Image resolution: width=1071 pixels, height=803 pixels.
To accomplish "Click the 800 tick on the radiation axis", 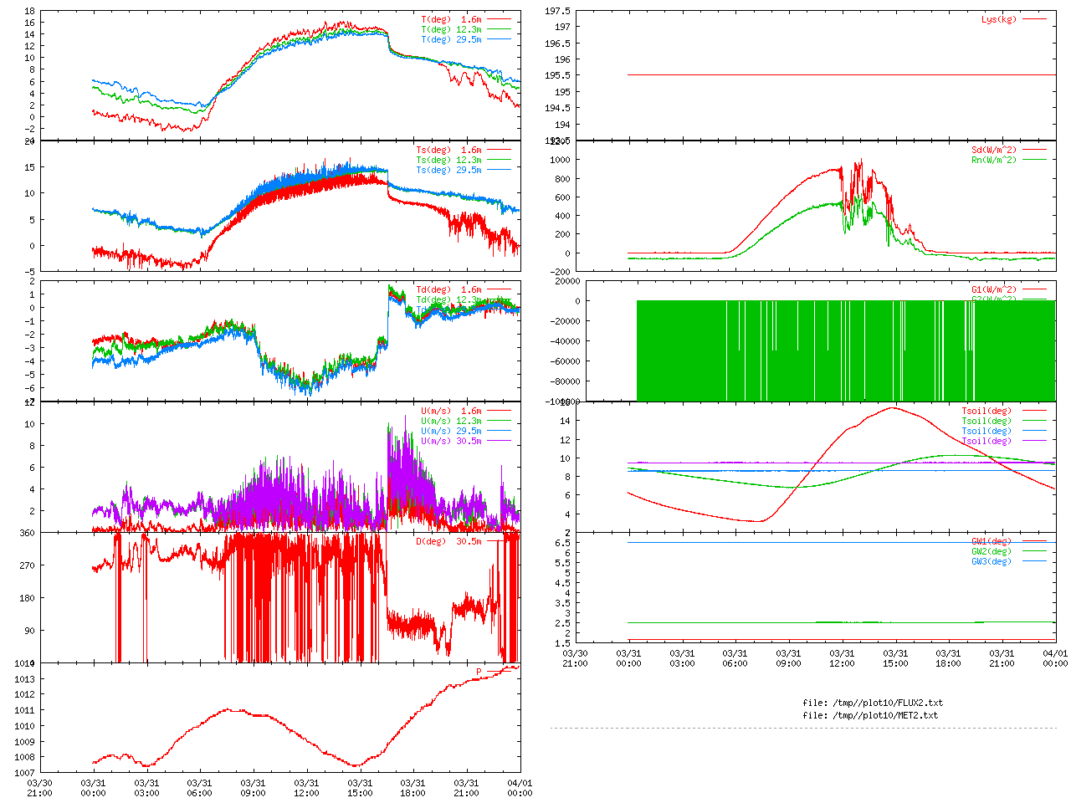I will (x=562, y=179).
